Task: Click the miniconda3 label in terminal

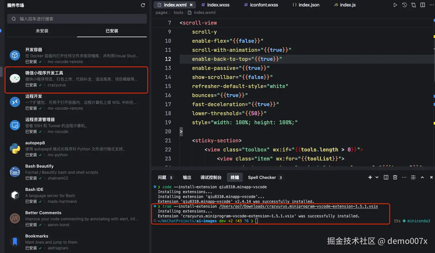Action: point(418,221)
